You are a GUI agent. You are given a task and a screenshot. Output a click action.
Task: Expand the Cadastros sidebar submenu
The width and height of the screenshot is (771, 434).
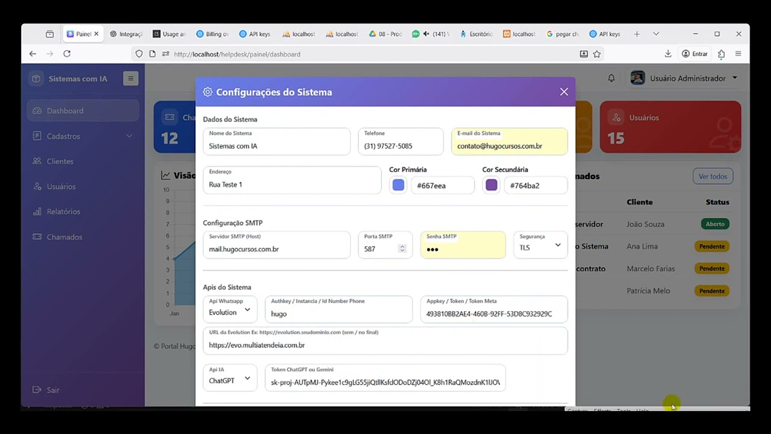[83, 136]
